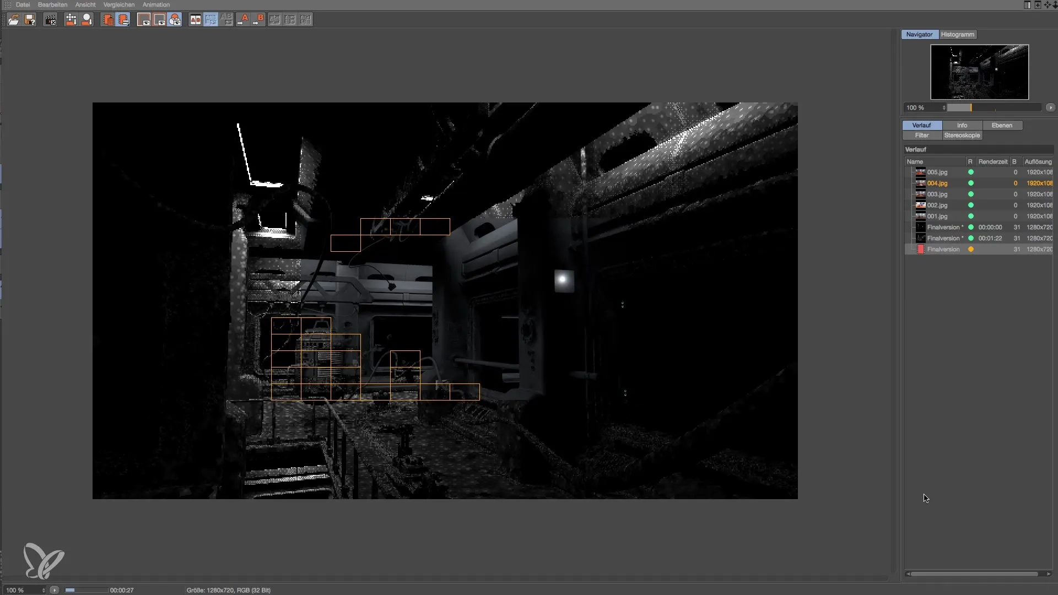
Task: Toggle the highlighted AB swap icon
Action: tap(211, 20)
